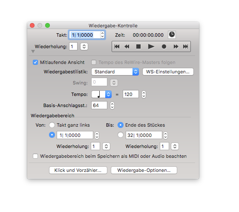Click the rewind double-arrow icon

[x=127, y=46]
